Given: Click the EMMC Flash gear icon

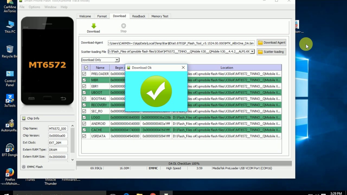Looking at the screenshot, I should pos(24,167).
